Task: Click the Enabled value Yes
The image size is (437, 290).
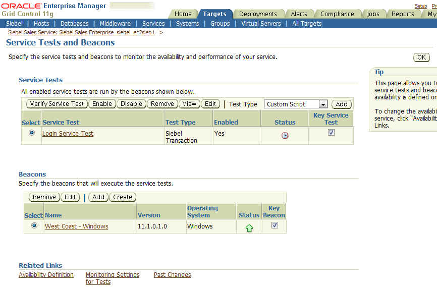Action: tap(219, 134)
